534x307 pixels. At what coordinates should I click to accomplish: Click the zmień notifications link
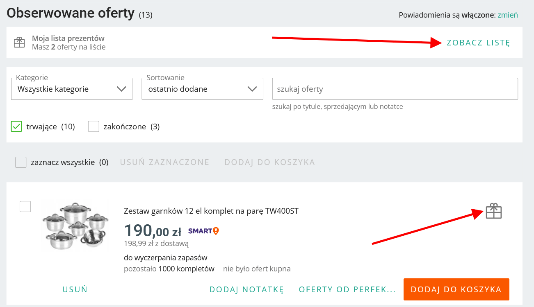click(x=508, y=15)
